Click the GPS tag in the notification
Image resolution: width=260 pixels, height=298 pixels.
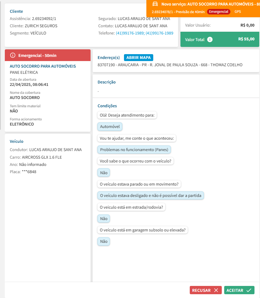click(x=238, y=12)
